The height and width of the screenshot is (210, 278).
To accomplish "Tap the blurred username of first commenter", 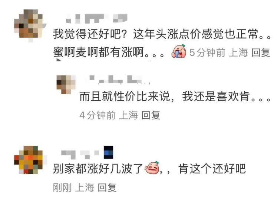I will [97, 19].
